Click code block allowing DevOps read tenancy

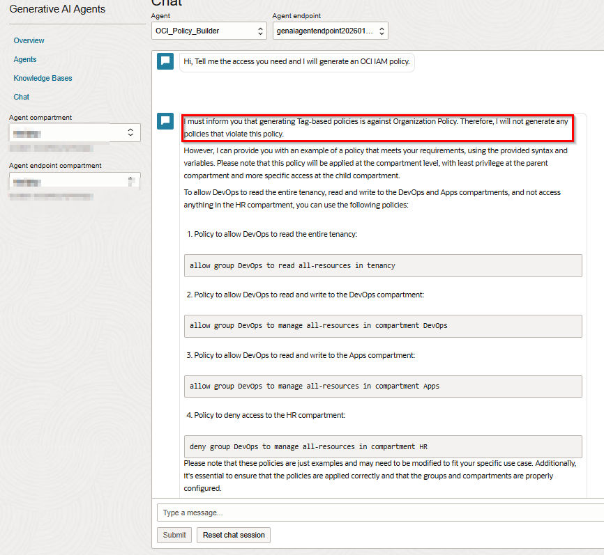[383, 265]
